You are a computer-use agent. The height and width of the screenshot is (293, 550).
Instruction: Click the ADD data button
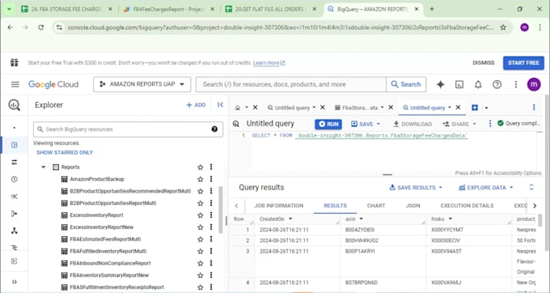click(196, 105)
